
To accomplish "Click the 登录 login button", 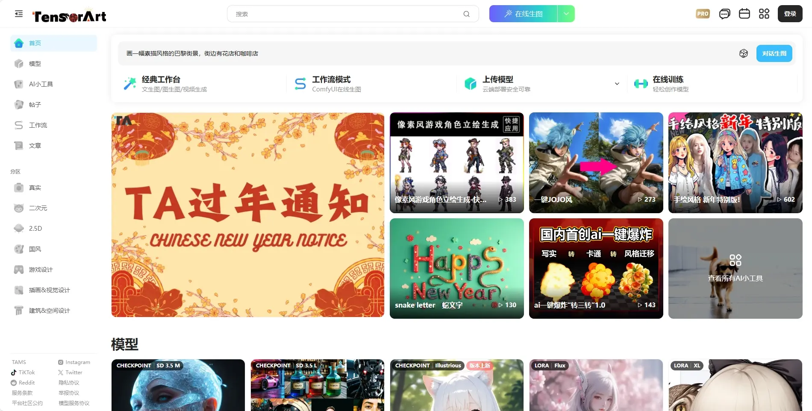I will point(789,14).
